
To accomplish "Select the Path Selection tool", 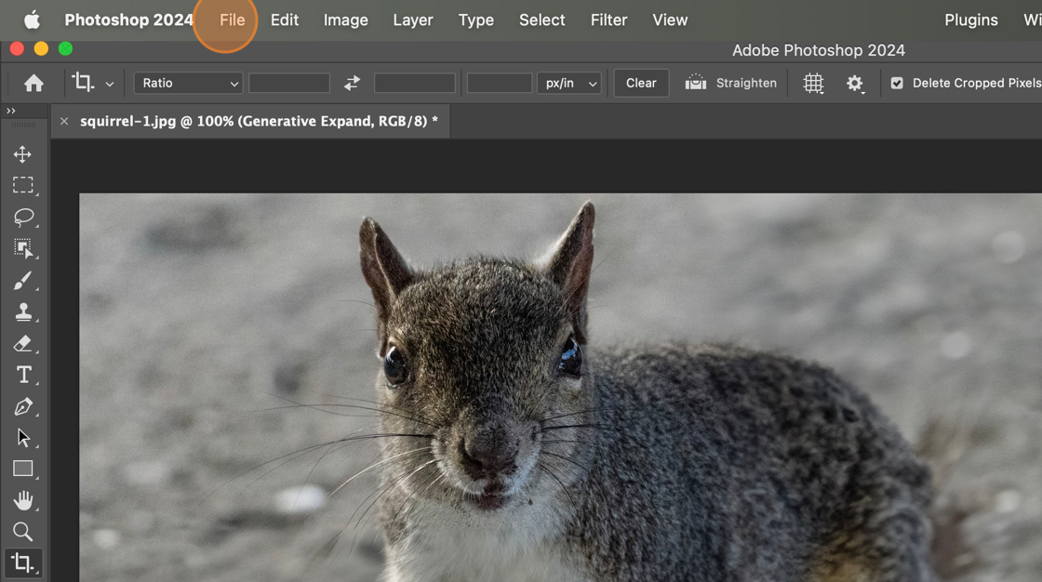I will 22,438.
